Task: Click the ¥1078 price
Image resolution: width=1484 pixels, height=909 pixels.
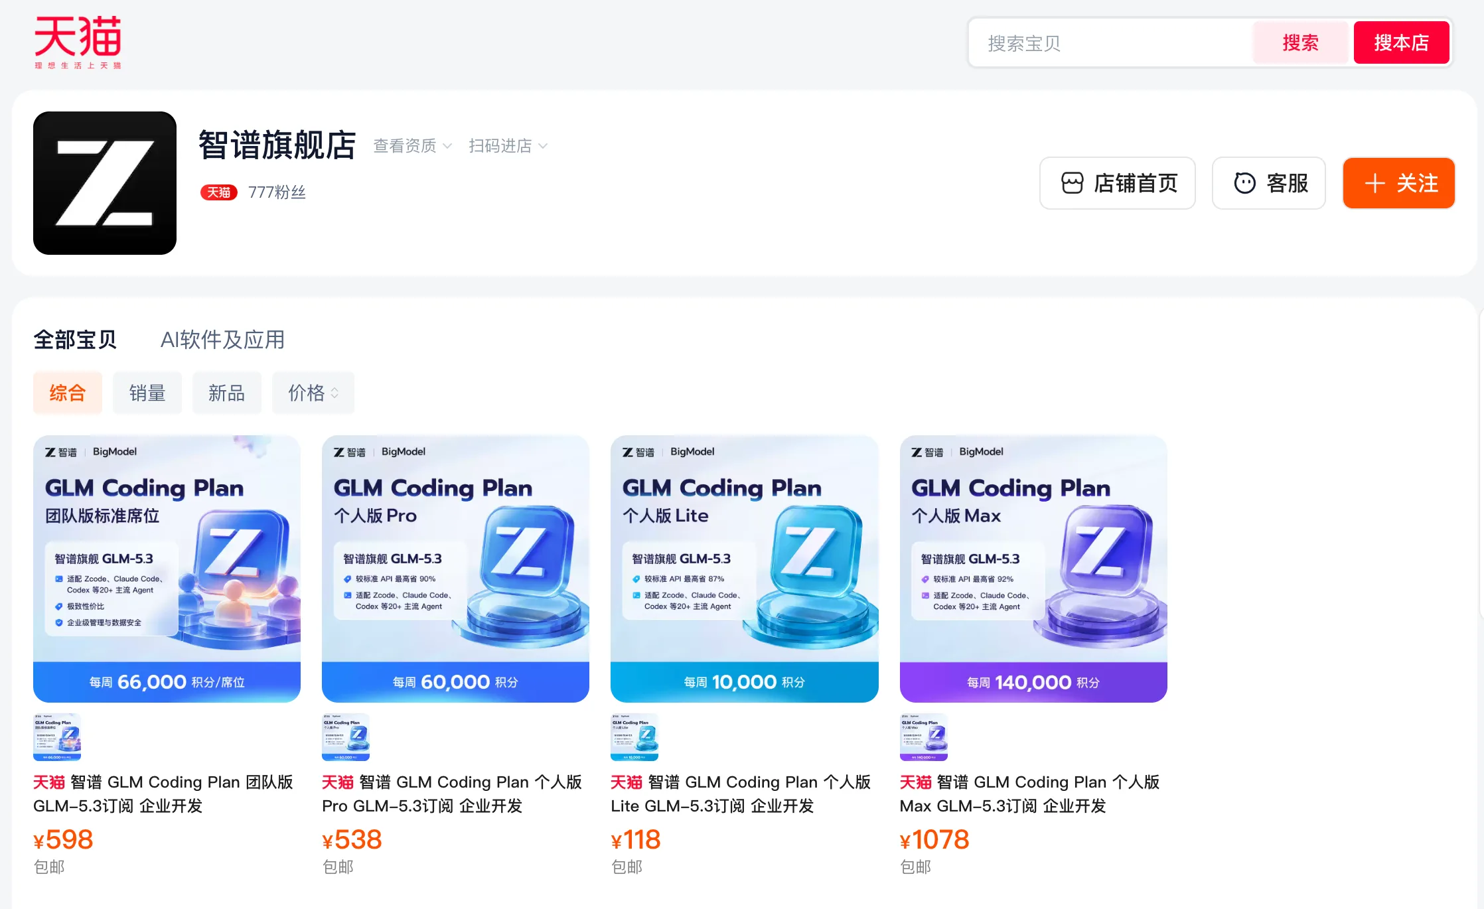Action: click(934, 840)
